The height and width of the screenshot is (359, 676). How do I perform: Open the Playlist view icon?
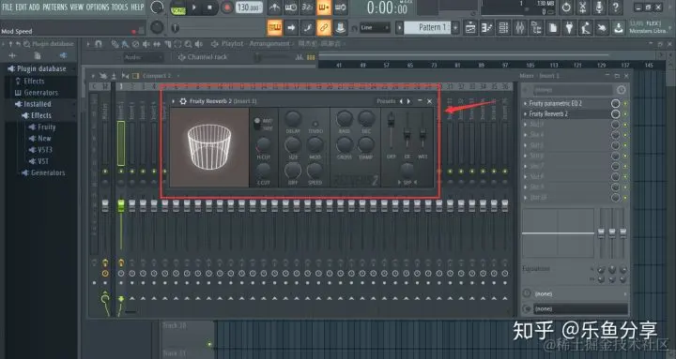pyautogui.click(x=470, y=28)
